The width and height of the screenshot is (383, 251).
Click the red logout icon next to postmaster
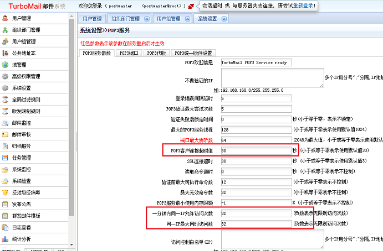(x=191, y=6)
